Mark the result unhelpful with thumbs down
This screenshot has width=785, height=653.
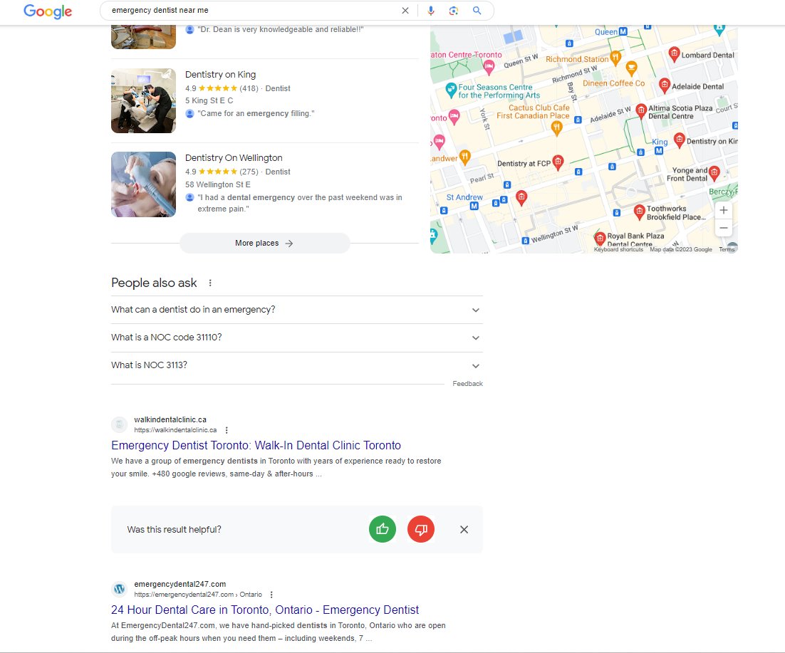coord(421,529)
